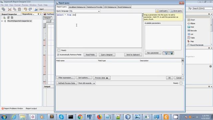This screenshot has height=120, width=213.
Task: Click the add server icon in Repository panel
Action: [4, 18]
